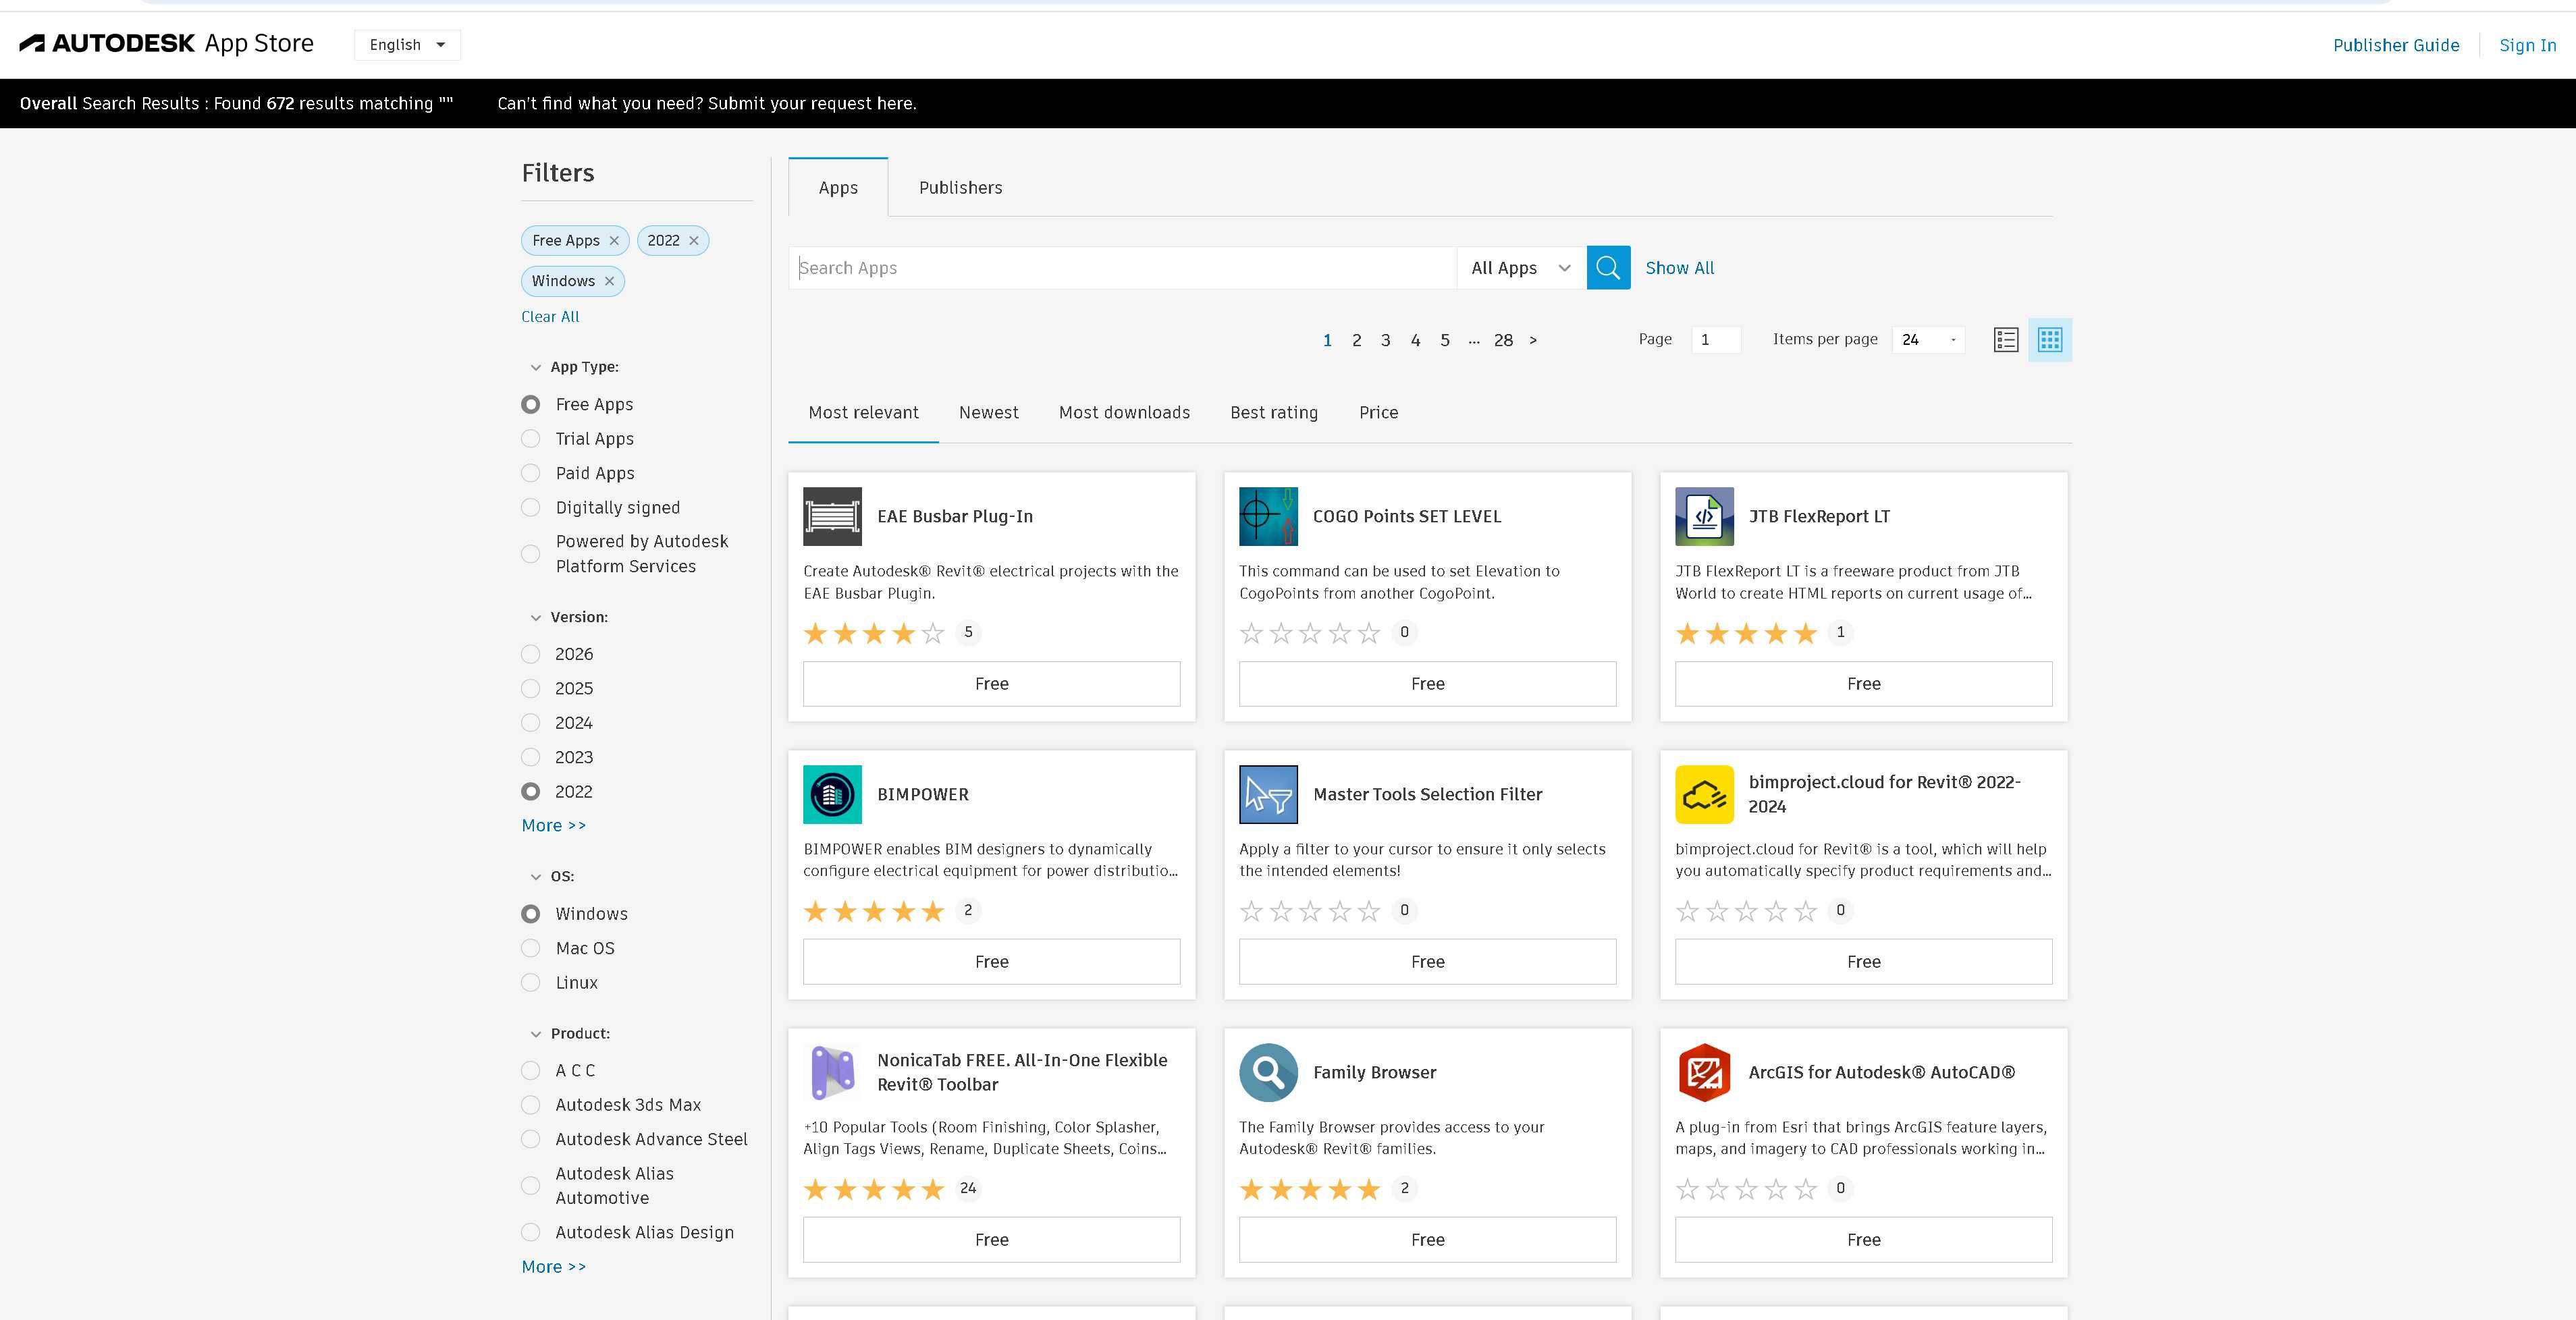Select the grid view layout icon
The image size is (2576, 1320).
(2050, 340)
